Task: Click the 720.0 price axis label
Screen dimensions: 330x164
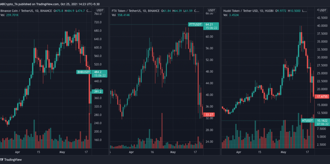Action: point(98,22)
